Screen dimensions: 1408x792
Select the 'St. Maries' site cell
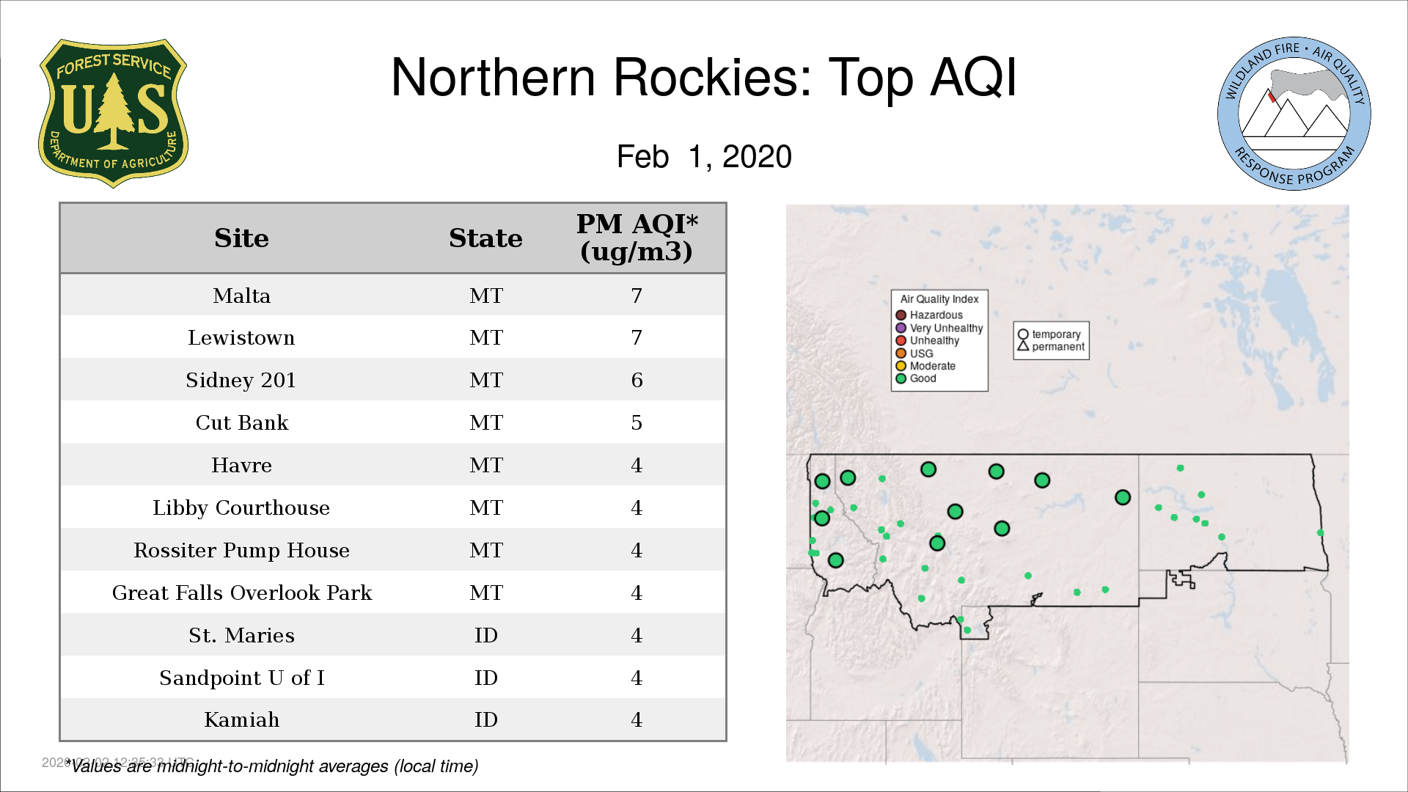tap(241, 635)
